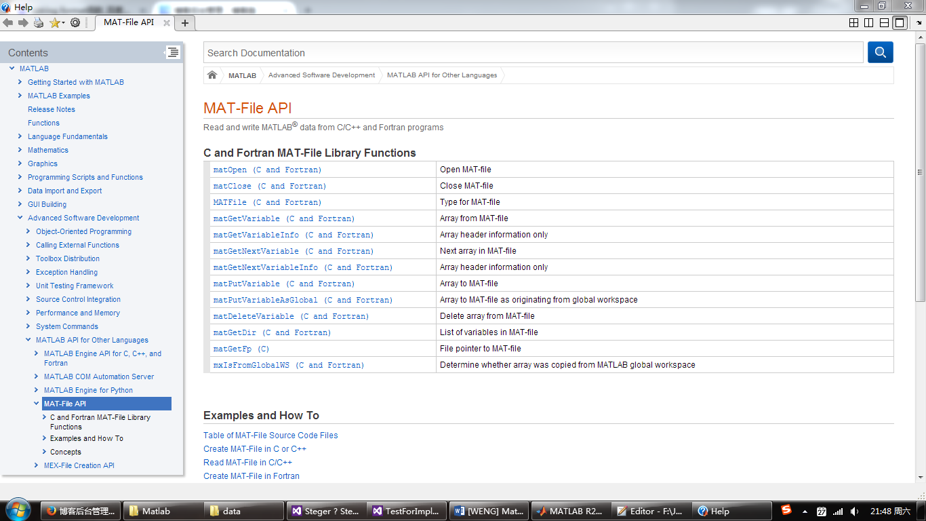The width and height of the screenshot is (926, 521).
Task: Click the scrollbar up arrow
Action: click(920, 37)
